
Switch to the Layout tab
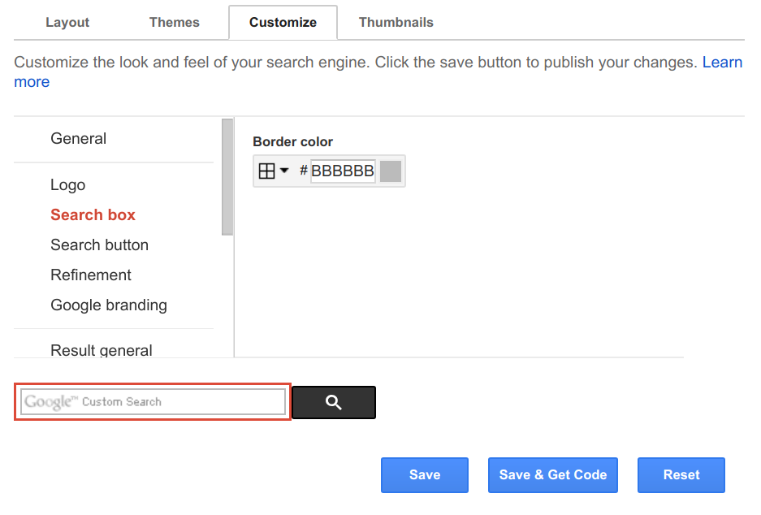(67, 22)
